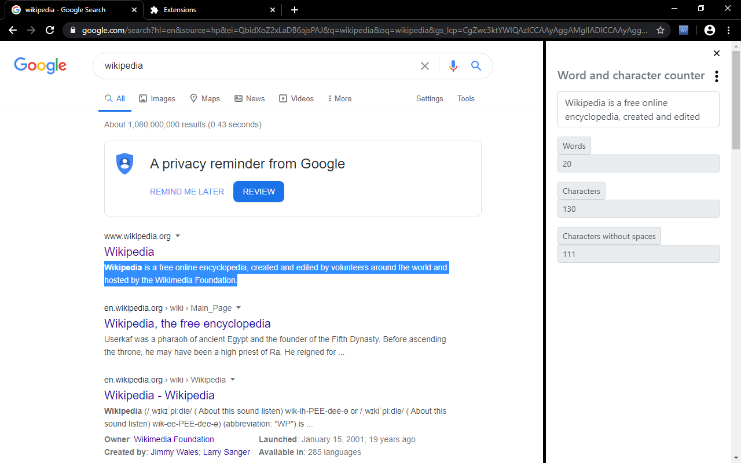The width and height of the screenshot is (741, 463).
Task: Click the browser forward arrow
Action: [x=31, y=30]
